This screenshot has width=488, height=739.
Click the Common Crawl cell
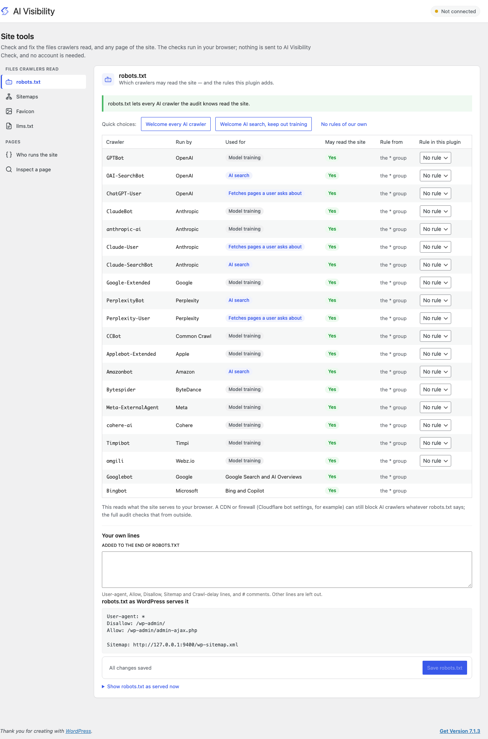(x=194, y=336)
